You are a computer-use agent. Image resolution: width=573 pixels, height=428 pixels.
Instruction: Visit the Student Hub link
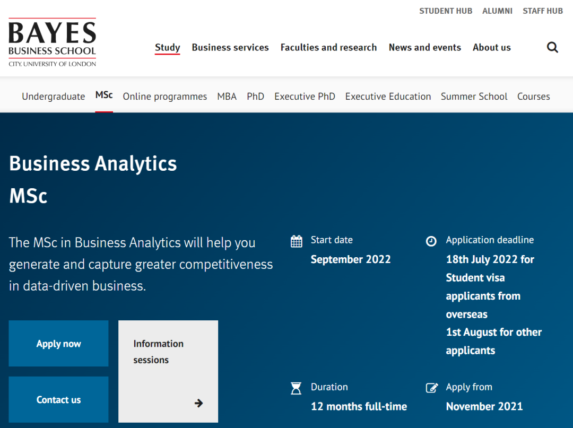pos(445,11)
